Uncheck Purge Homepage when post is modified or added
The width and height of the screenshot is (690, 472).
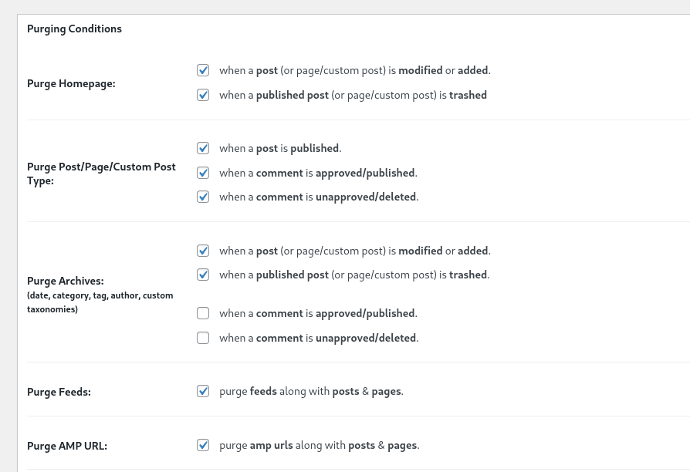coord(203,70)
